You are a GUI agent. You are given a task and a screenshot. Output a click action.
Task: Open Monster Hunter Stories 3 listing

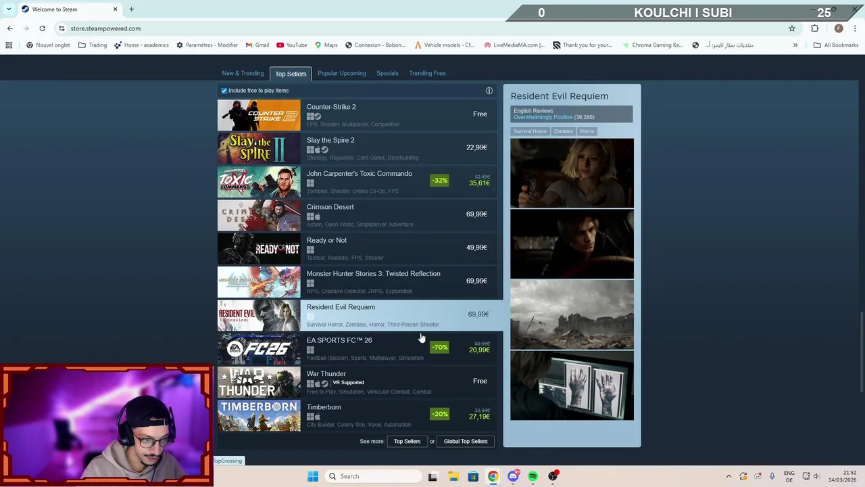[x=357, y=281]
